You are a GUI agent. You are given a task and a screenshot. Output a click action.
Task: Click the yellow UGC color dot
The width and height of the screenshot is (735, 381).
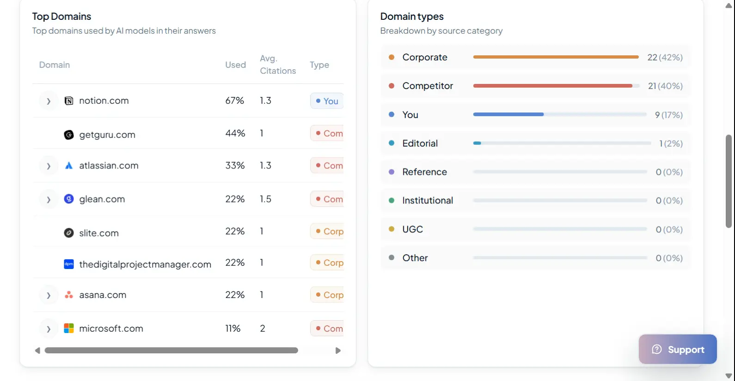[x=392, y=229]
